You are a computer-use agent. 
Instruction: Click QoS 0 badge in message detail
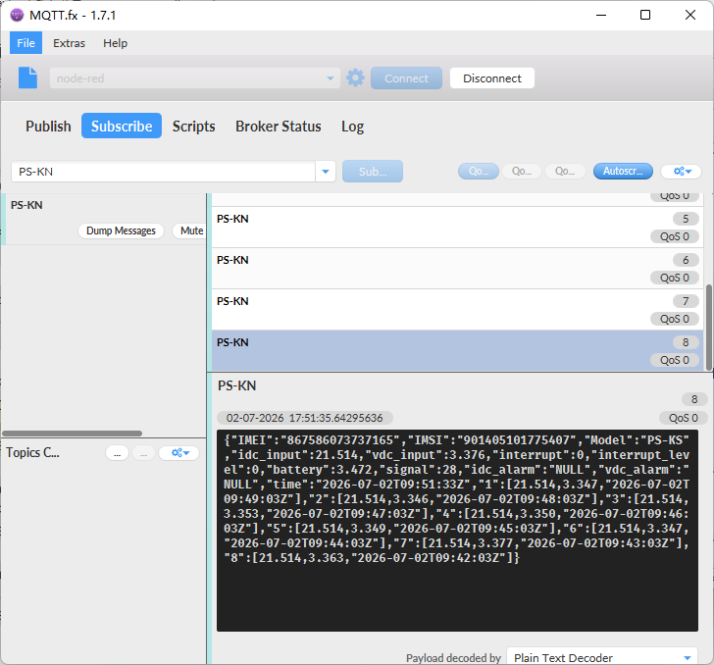(683, 418)
